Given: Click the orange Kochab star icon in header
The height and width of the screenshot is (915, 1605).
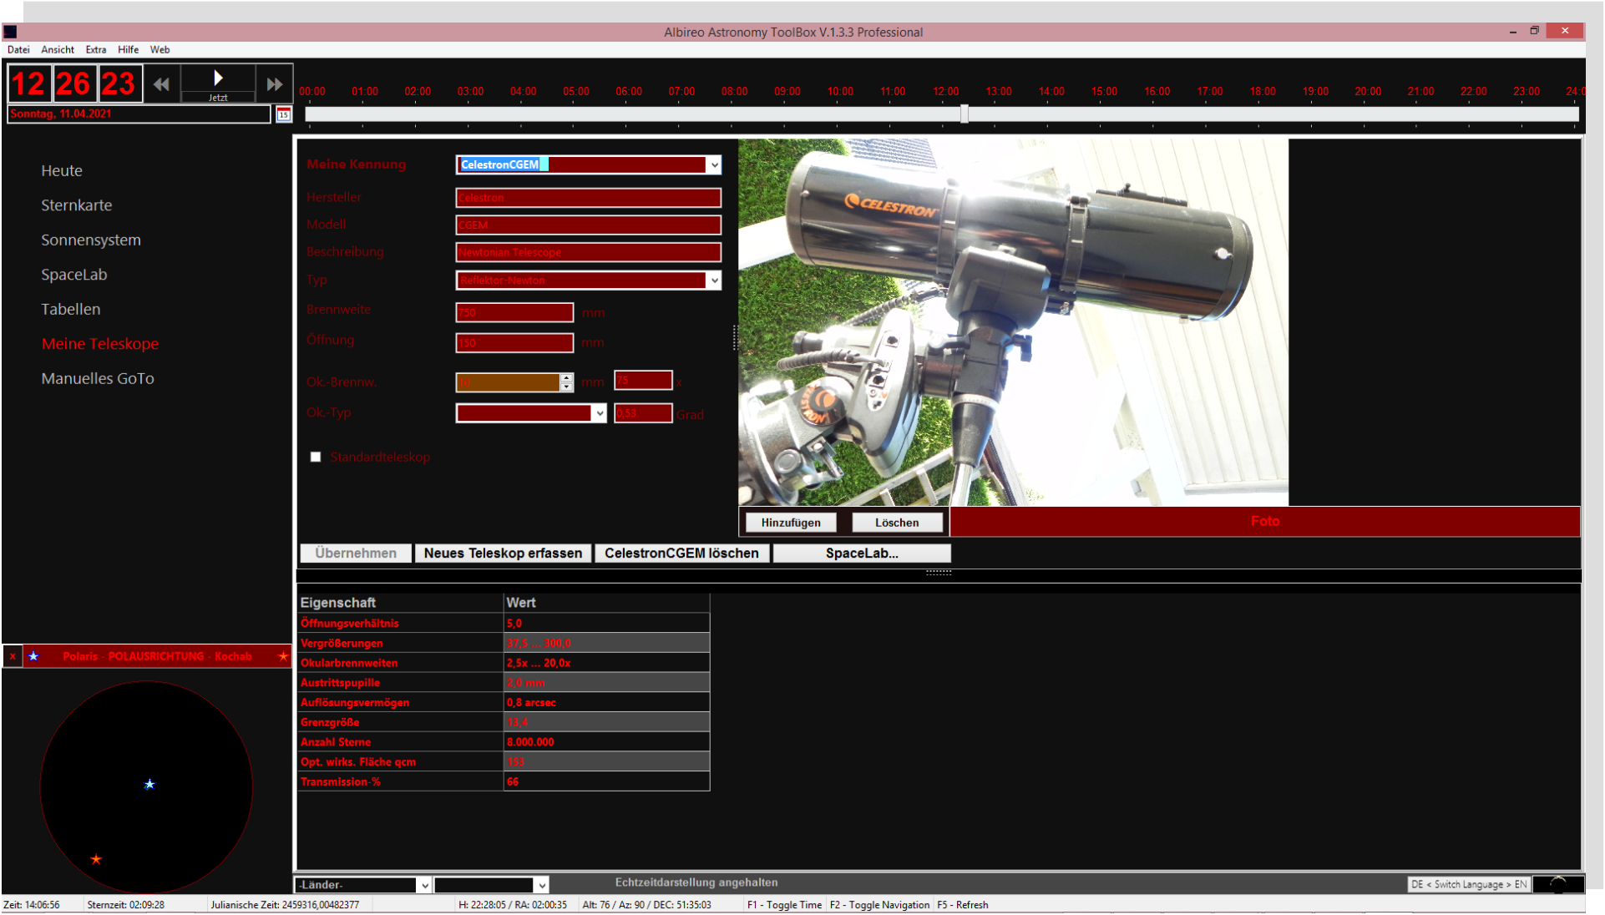Looking at the screenshot, I should click(x=283, y=656).
